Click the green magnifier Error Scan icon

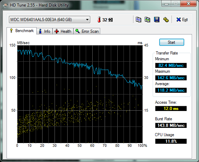[78, 31]
